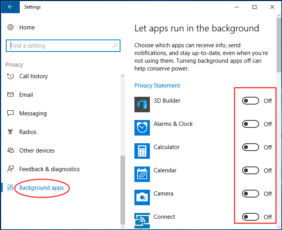Viewport: 282px width, 230px height.
Task: Click the search magnifier in Find a setting
Action: pos(115,46)
